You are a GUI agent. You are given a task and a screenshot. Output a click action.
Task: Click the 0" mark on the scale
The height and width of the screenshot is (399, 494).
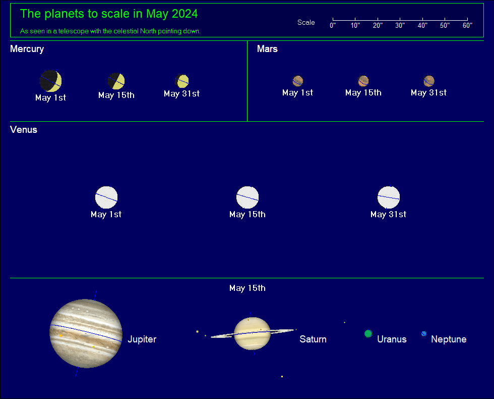click(x=333, y=25)
